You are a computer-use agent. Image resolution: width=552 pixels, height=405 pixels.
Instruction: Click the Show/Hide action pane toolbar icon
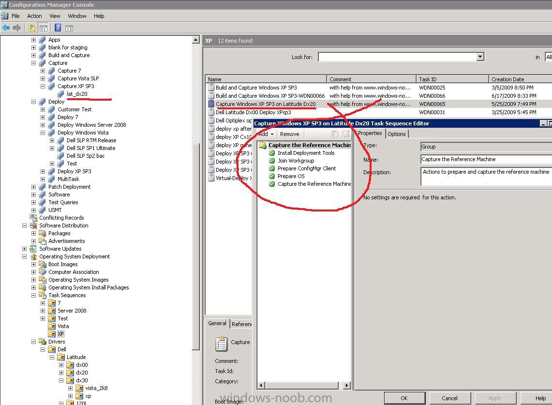69,28
